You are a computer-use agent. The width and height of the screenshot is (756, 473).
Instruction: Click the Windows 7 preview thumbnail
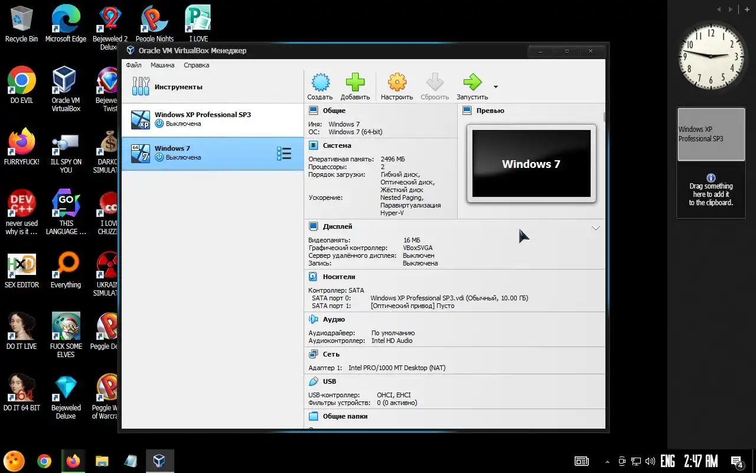coord(531,164)
